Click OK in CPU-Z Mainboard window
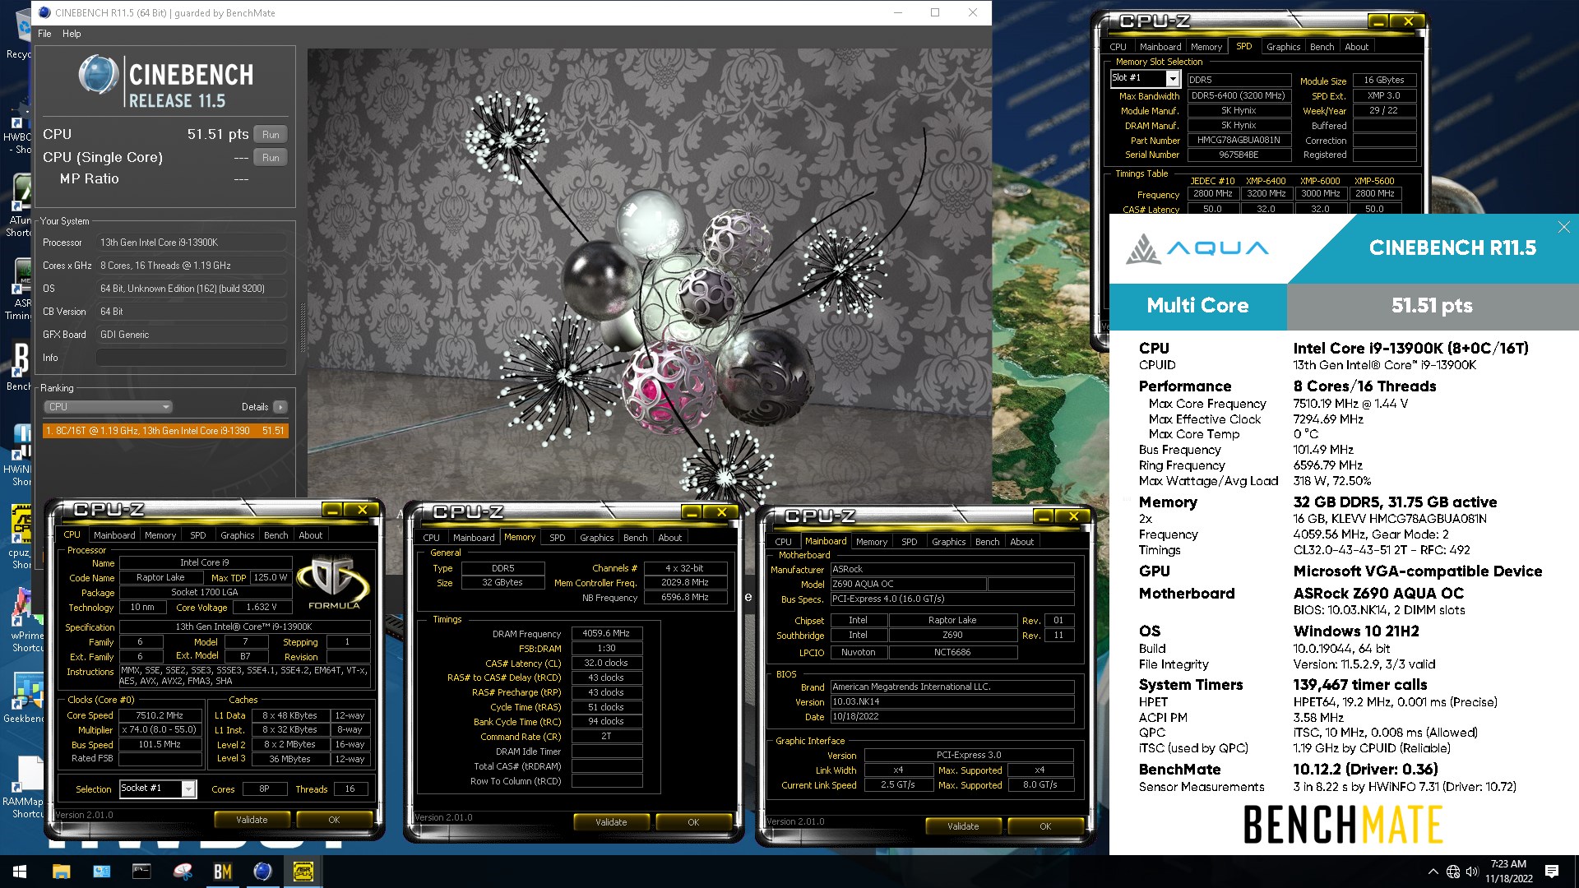The width and height of the screenshot is (1579, 888). [x=1045, y=826]
